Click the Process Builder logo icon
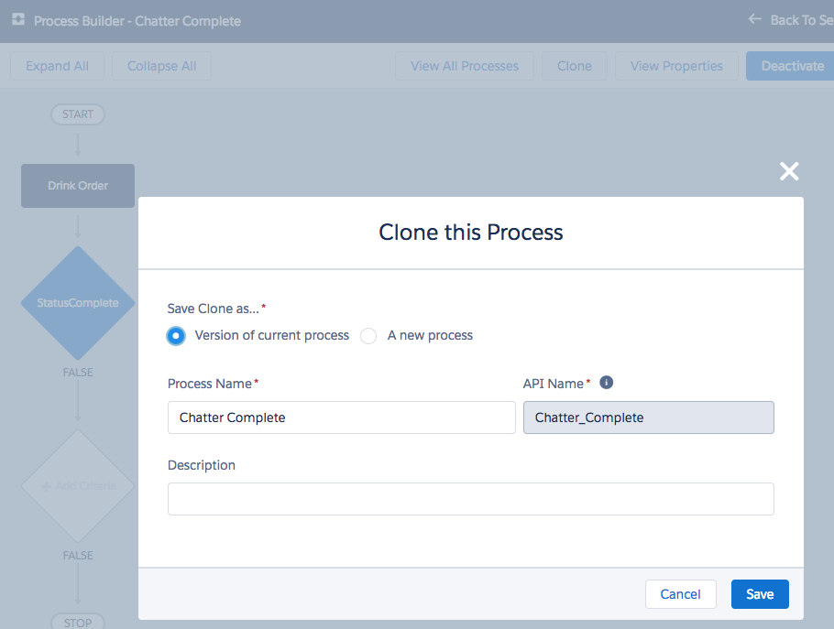Screen dimensions: 834x629 18,19
